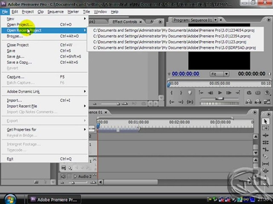273x204 pixels.
Task: Choose Save As from File menu
Action: (x=45, y=57)
